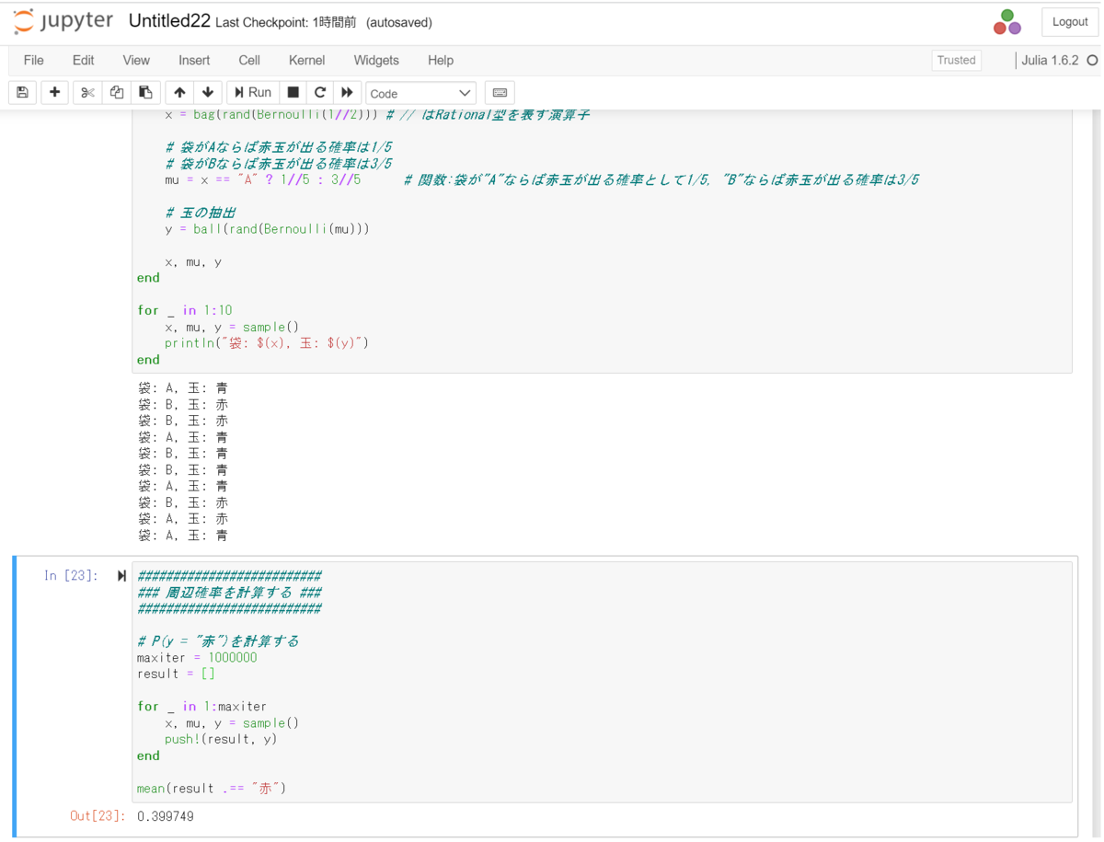
Task: Click the output value 0.399749
Action: (166, 816)
